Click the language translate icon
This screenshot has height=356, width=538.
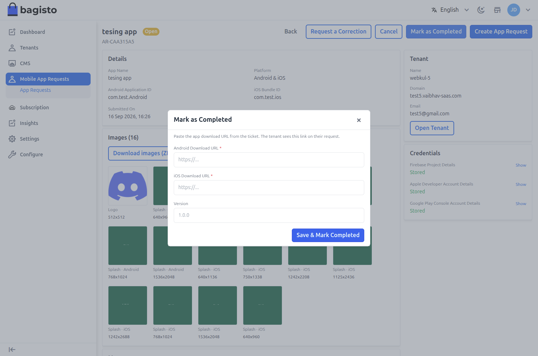pos(434,10)
